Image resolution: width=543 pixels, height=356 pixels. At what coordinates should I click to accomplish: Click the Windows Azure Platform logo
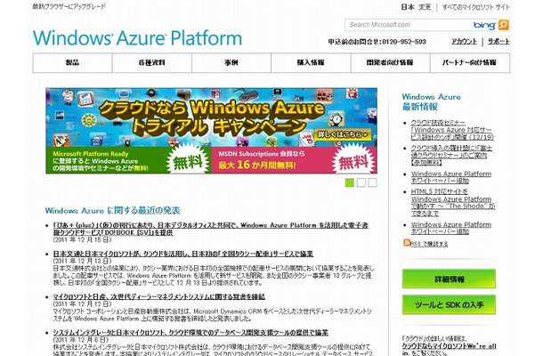(137, 37)
